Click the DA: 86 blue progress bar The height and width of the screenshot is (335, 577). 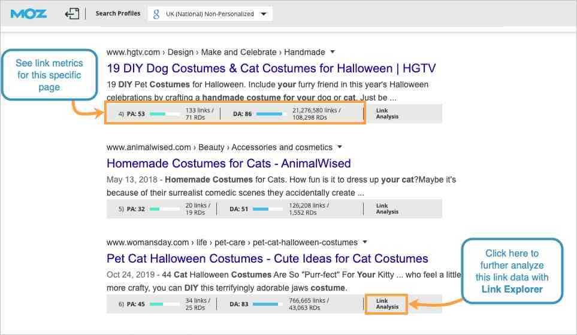271,114
